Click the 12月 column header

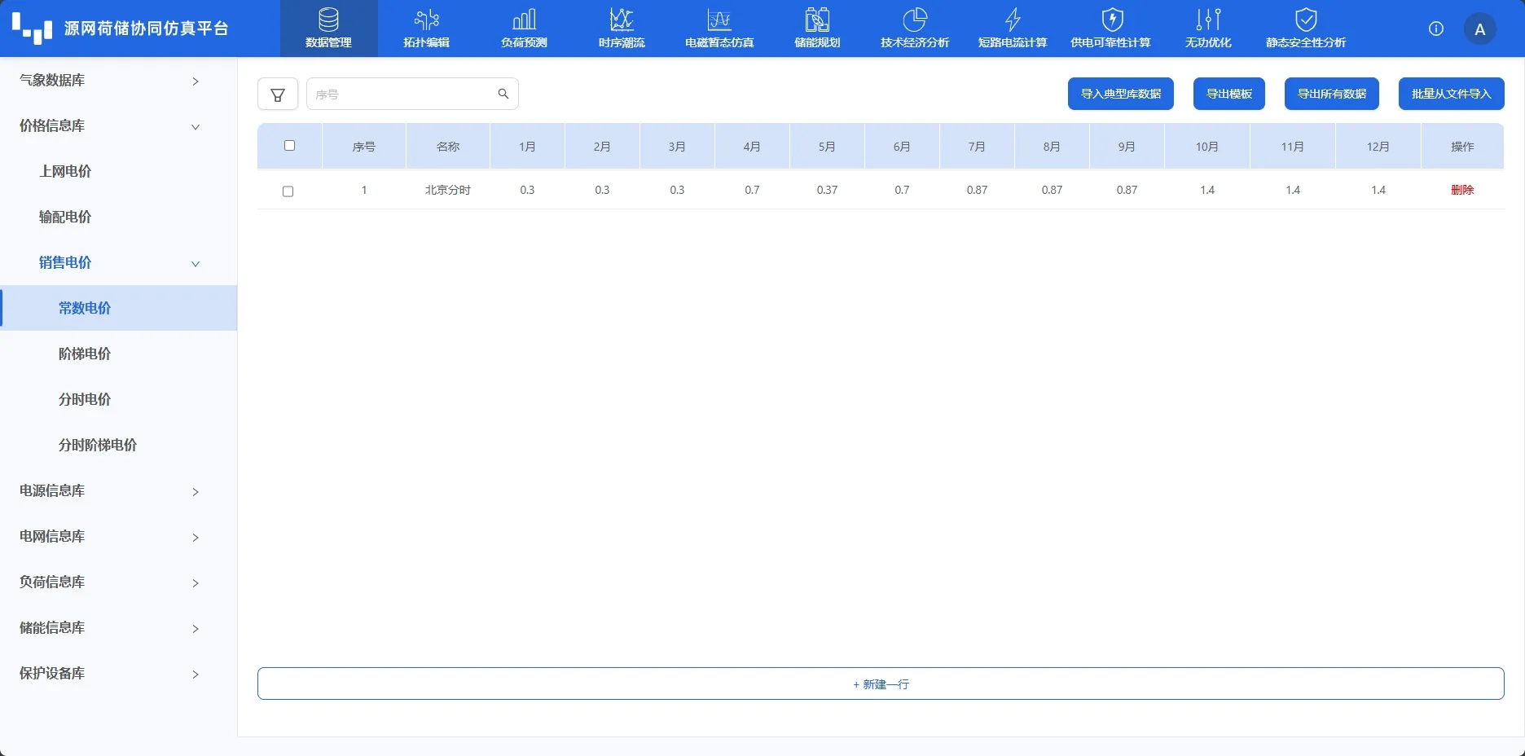point(1378,147)
